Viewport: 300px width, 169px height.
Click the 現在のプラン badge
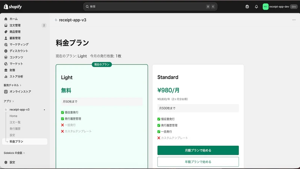[102, 65]
